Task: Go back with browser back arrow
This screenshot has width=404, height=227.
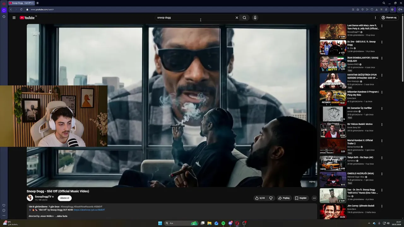Action: pyautogui.click(x=11, y=9)
